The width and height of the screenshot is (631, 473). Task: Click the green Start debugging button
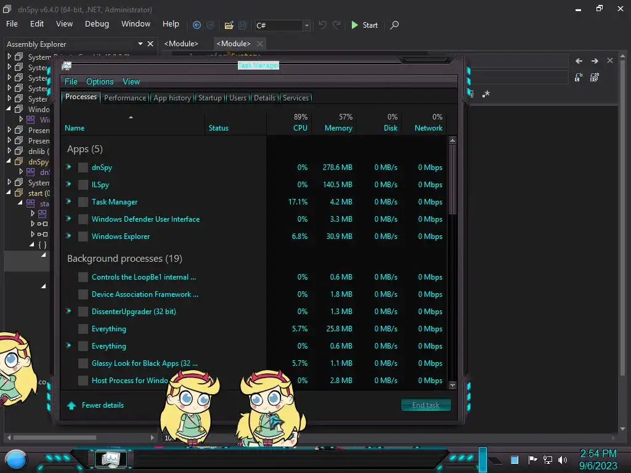365,25
